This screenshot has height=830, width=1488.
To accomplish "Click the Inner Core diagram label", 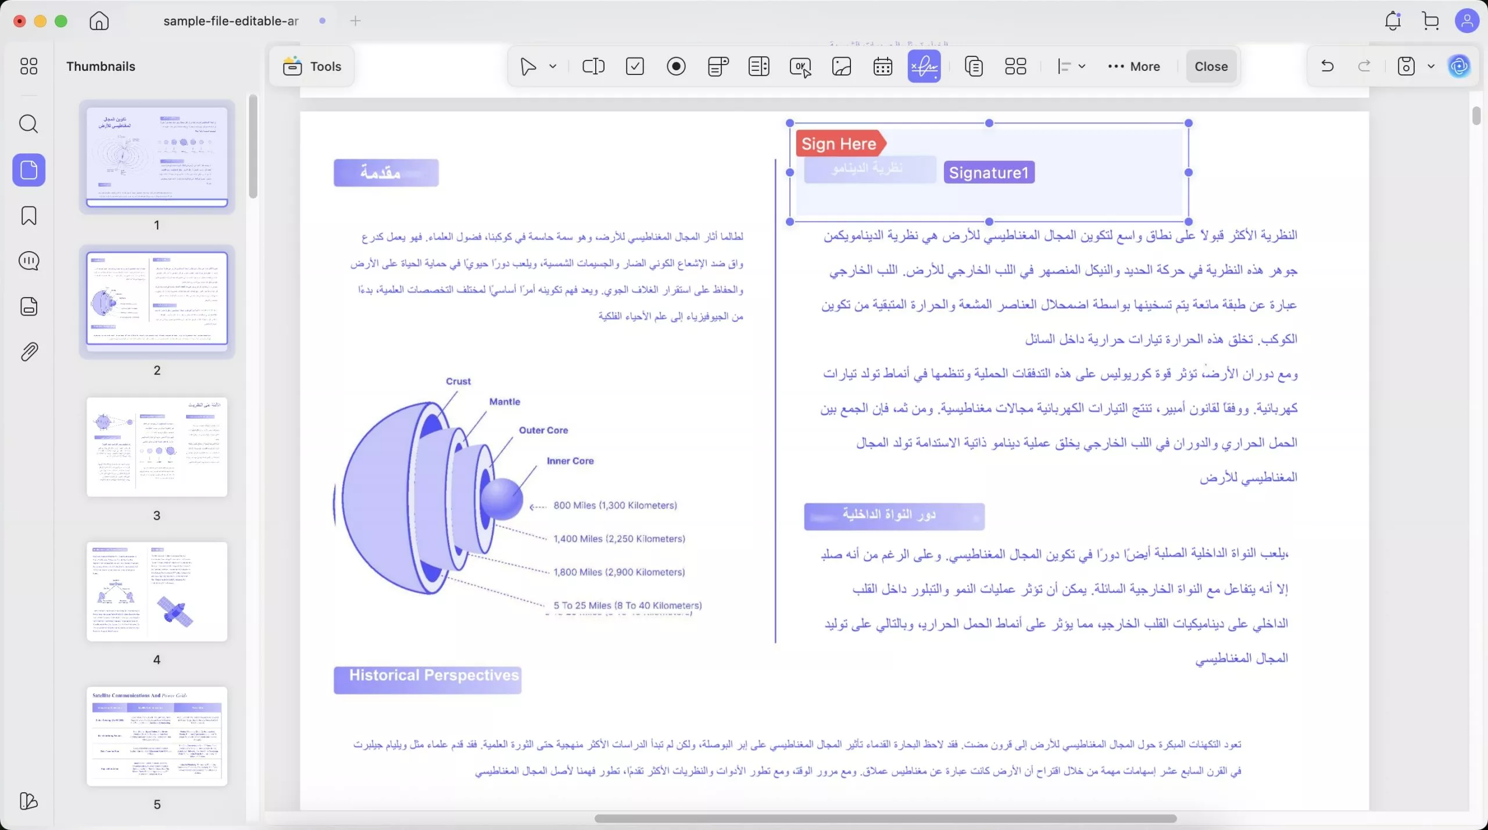I will point(570,461).
